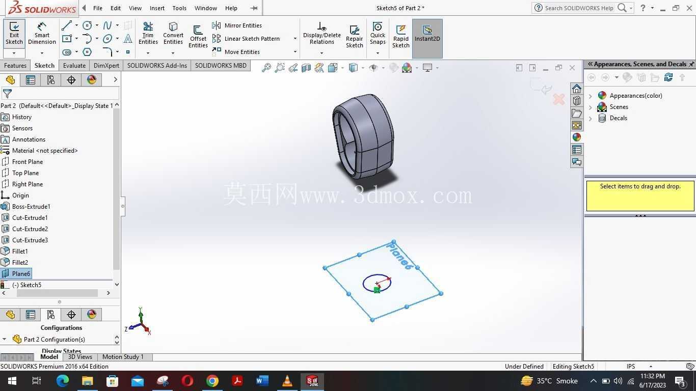696x391 pixels.
Task: Expand the Decals node
Action: 591,118
